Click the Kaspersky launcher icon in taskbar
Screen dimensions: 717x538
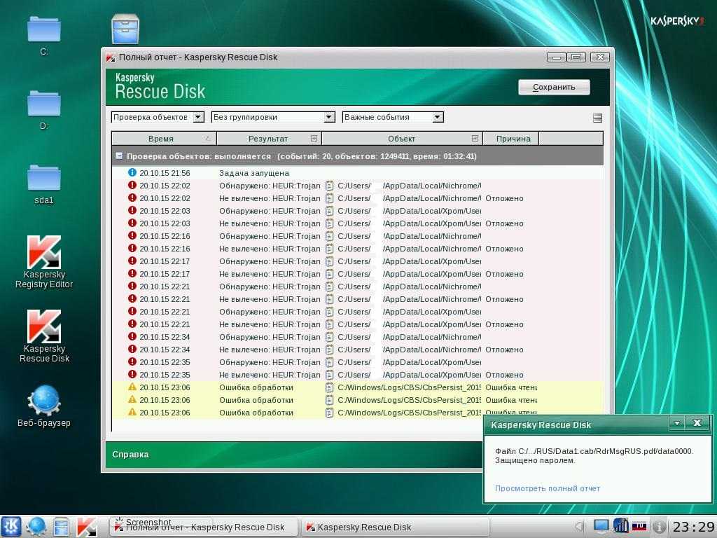[x=86, y=527]
